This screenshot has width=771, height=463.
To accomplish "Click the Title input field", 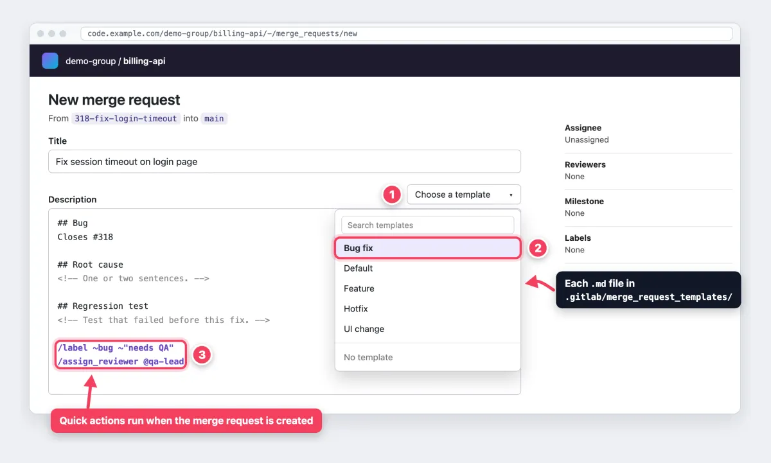I will [285, 162].
